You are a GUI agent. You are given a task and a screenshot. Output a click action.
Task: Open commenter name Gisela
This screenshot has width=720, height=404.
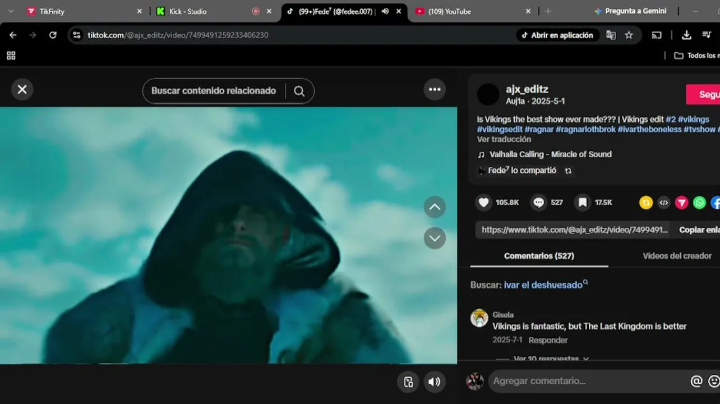point(503,315)
